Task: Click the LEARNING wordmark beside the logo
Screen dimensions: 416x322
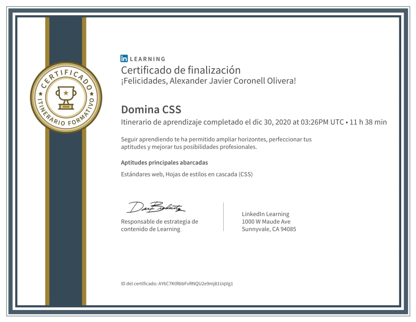Action: pyautogui.click(x=147, y=59)
